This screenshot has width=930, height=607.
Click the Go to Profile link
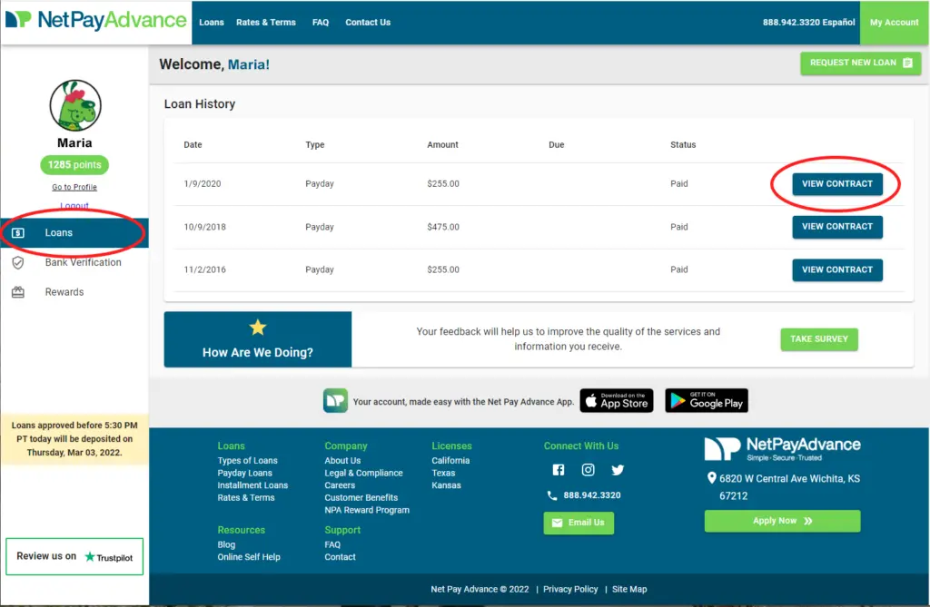[x=74, y=187]
